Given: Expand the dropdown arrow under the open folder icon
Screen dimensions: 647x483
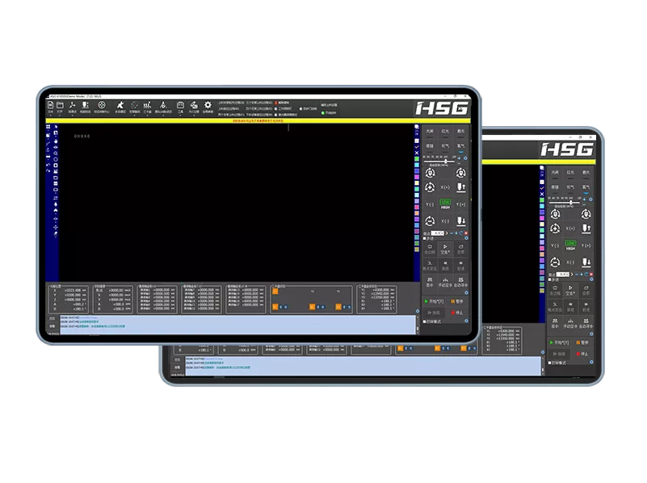Looking at the screenshot, I should click(x=61, y=115).
